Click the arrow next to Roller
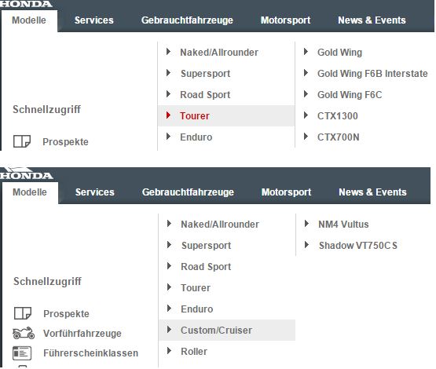 point(169,351)
